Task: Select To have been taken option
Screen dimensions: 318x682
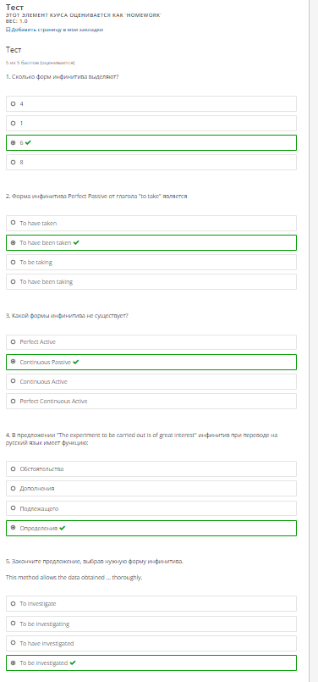Action: 151,242
